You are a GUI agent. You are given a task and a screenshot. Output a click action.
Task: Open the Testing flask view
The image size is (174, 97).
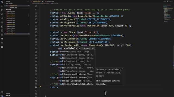click(x=2, y=22)
